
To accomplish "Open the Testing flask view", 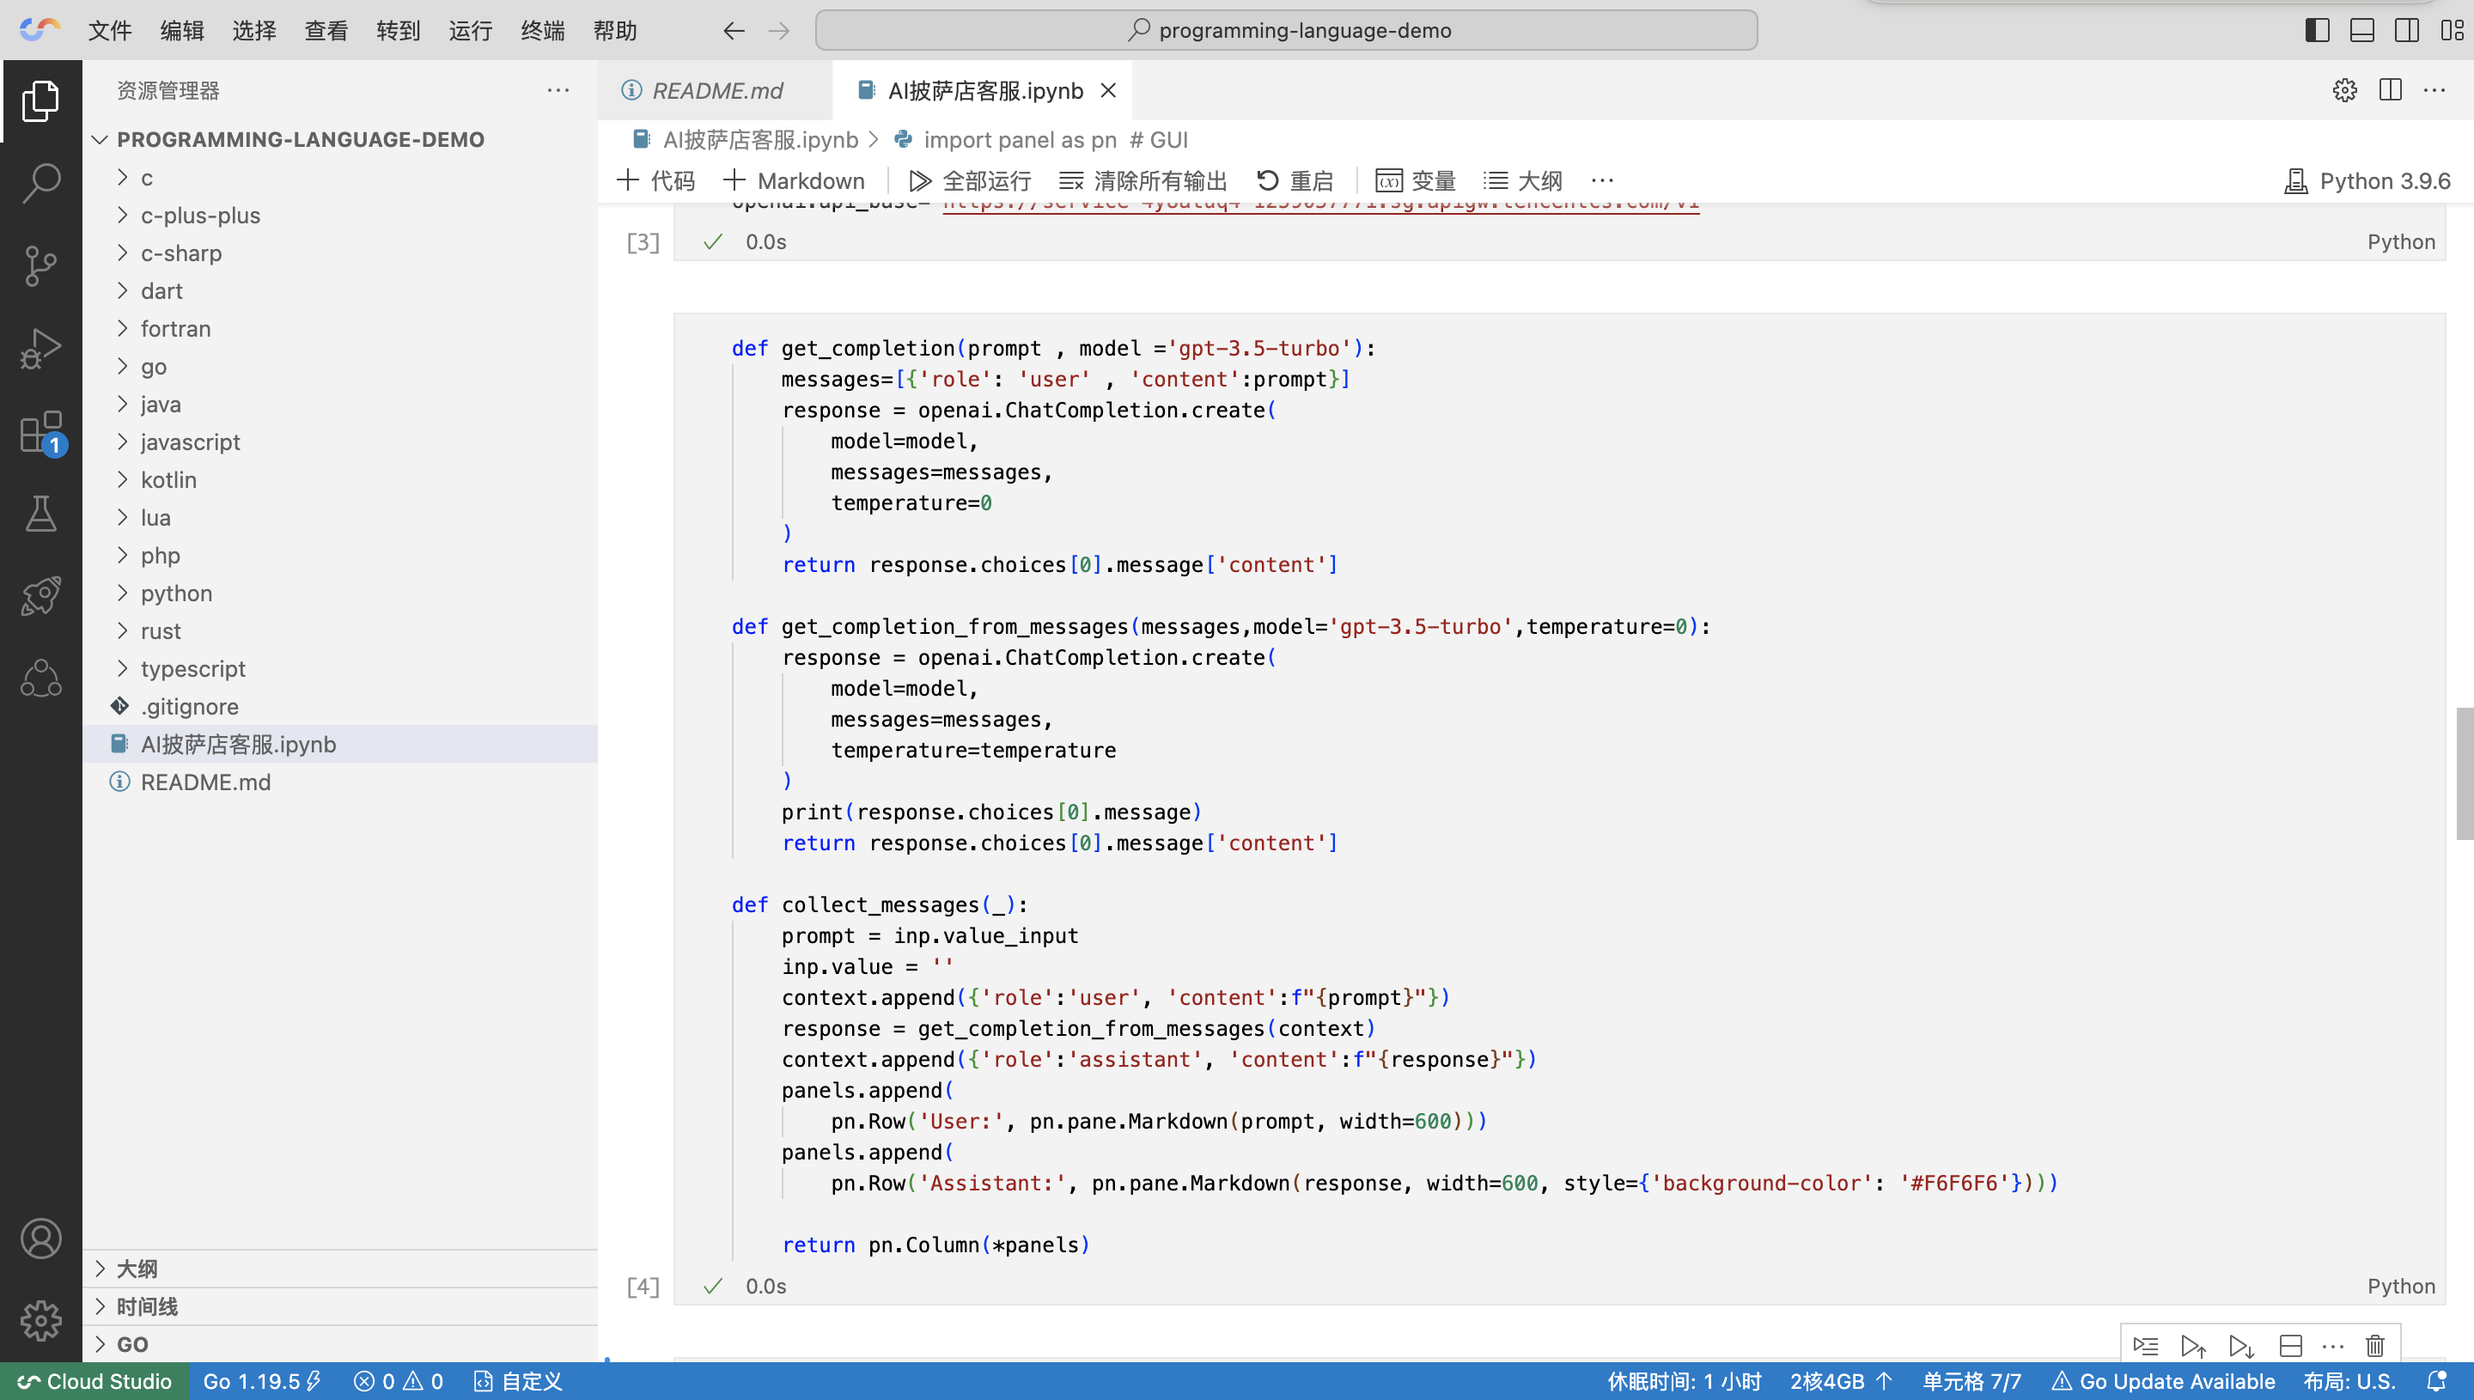I will tap(40, 514).
